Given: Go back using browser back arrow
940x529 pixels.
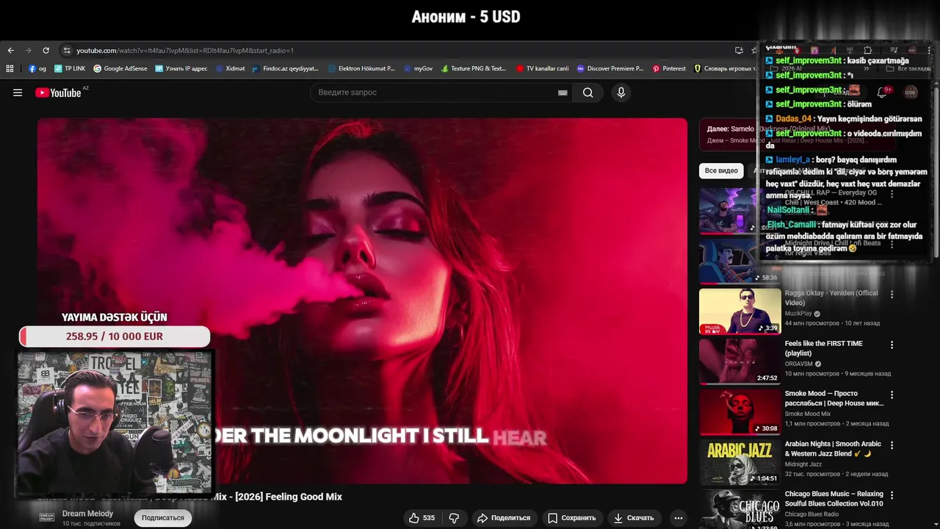Looking at the screenshot, I should [x=10, y=51].
